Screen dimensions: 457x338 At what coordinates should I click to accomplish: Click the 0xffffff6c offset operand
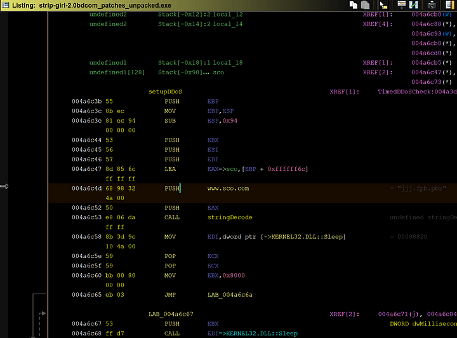pyautogui.click(x=286, y=169)
